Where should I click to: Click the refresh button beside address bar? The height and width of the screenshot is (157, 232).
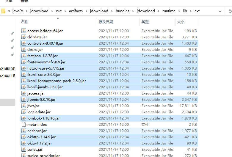[230, 11]
